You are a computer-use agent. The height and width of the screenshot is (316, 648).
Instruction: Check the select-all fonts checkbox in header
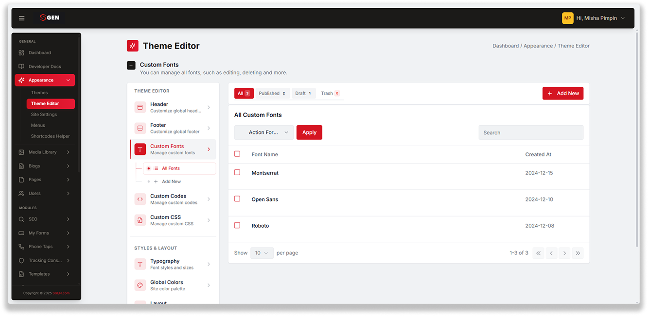pos(237,154)
